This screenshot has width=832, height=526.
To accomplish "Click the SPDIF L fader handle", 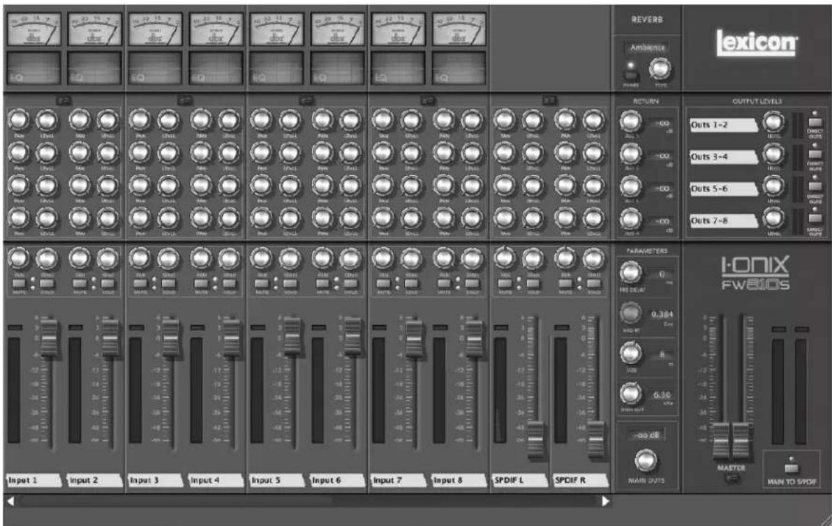I will click(535, 440).
